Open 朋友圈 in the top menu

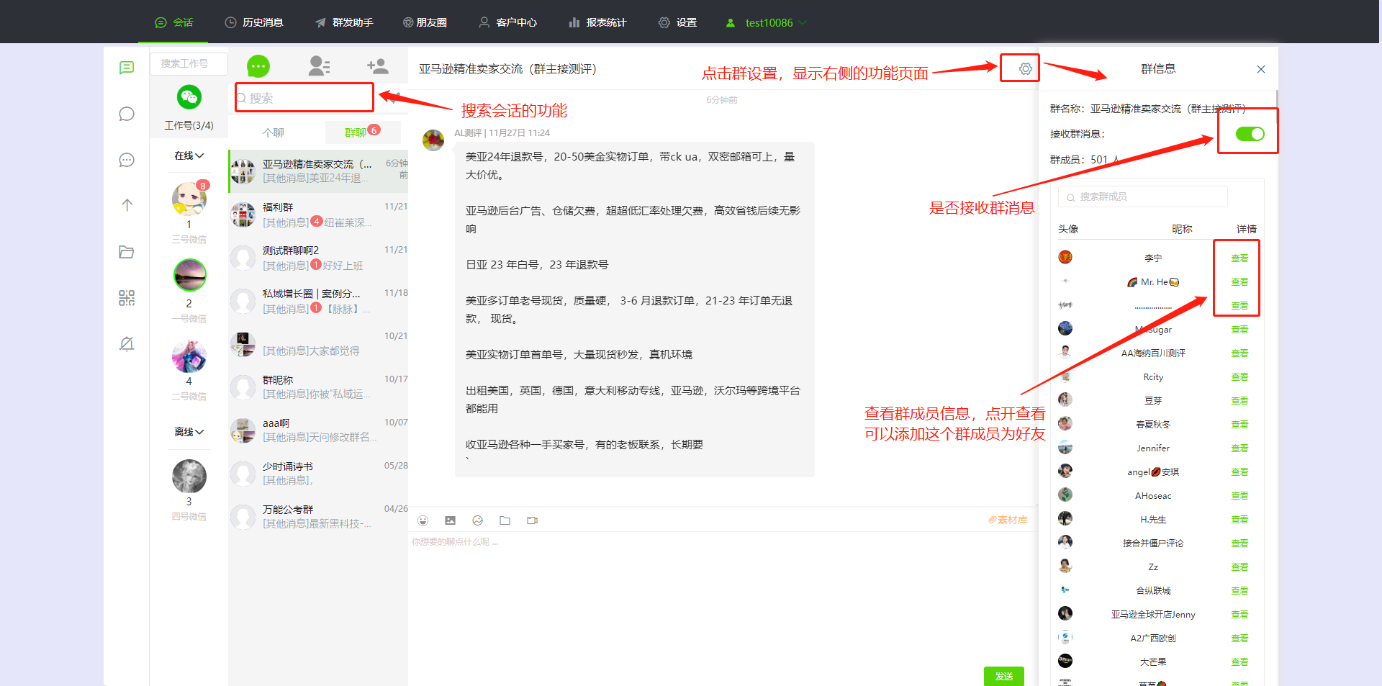tap(425, 22)
